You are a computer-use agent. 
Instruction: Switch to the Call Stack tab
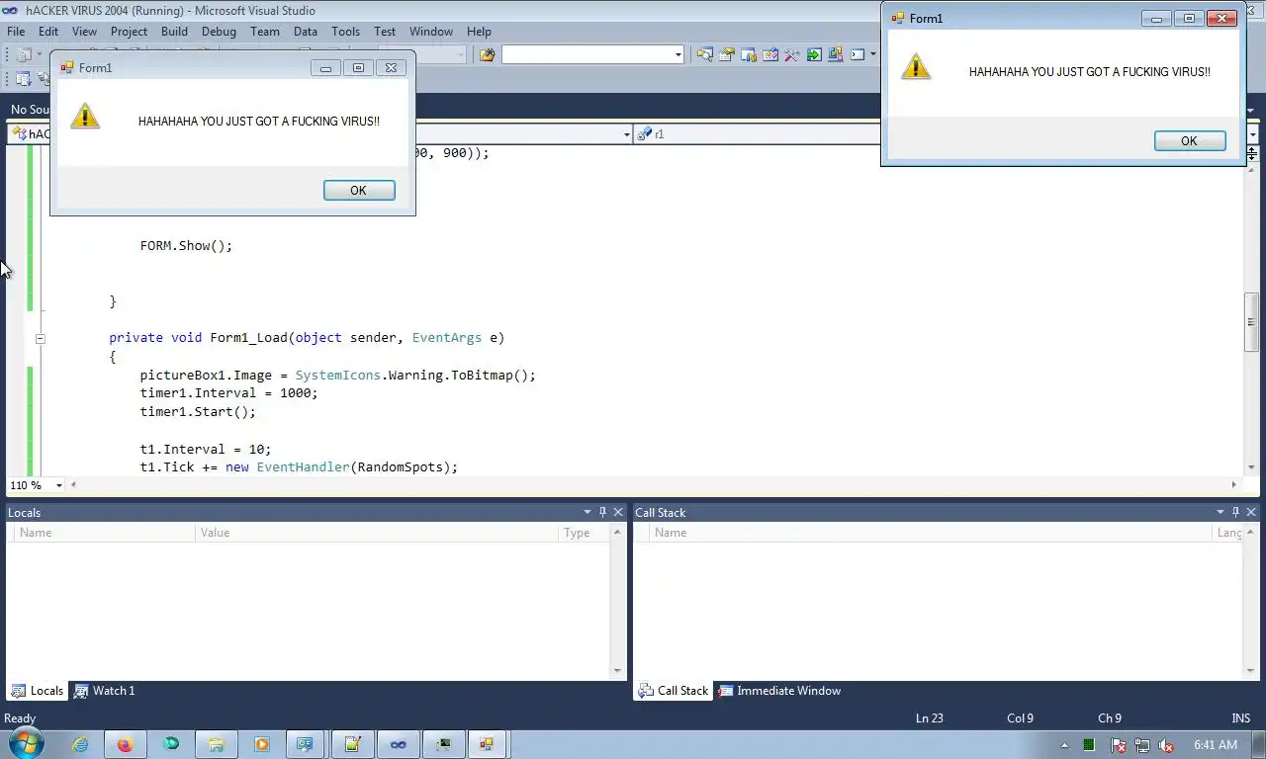click(x=674, y=691)
